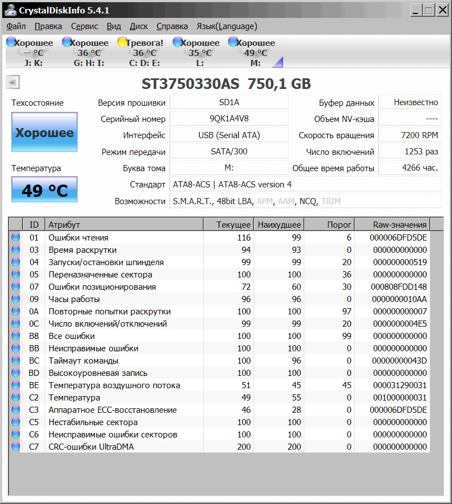Click the 49 °C temperature indicator
The image size is (452, 504).
(44, 190)
